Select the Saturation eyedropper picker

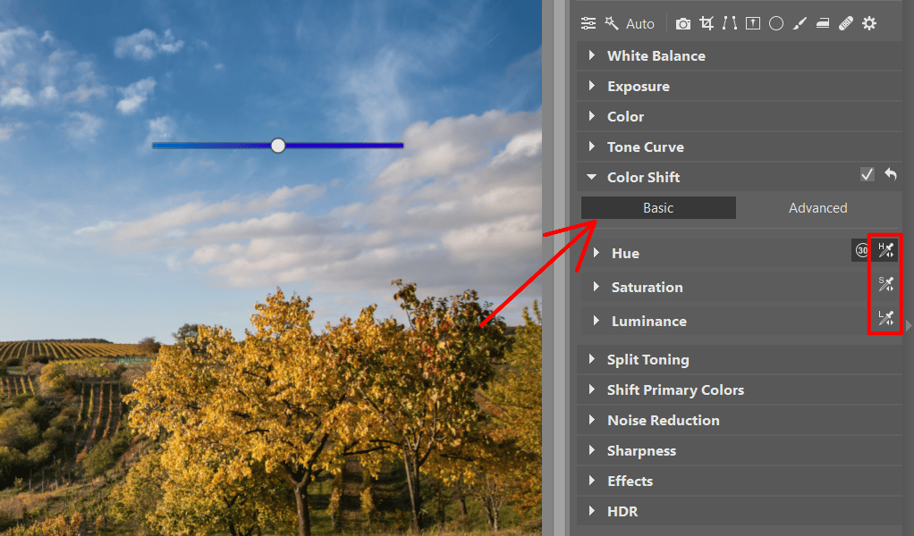point(884,284)
